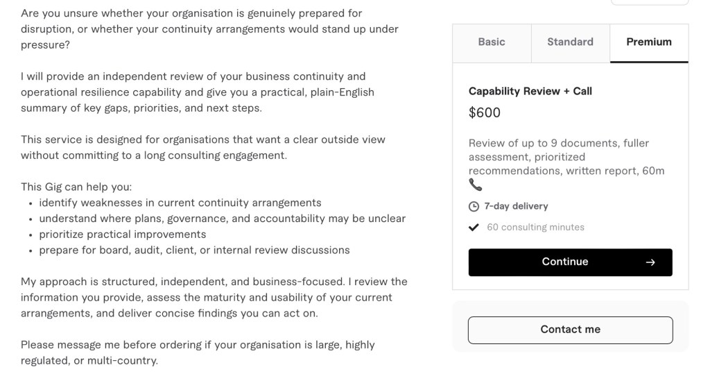The height and width of the screenshot is (374, 710).
Task: Click the phone icon in package description
Action: coord(476,185)
